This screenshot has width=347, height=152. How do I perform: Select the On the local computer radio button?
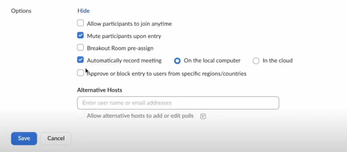click(177, 61)
